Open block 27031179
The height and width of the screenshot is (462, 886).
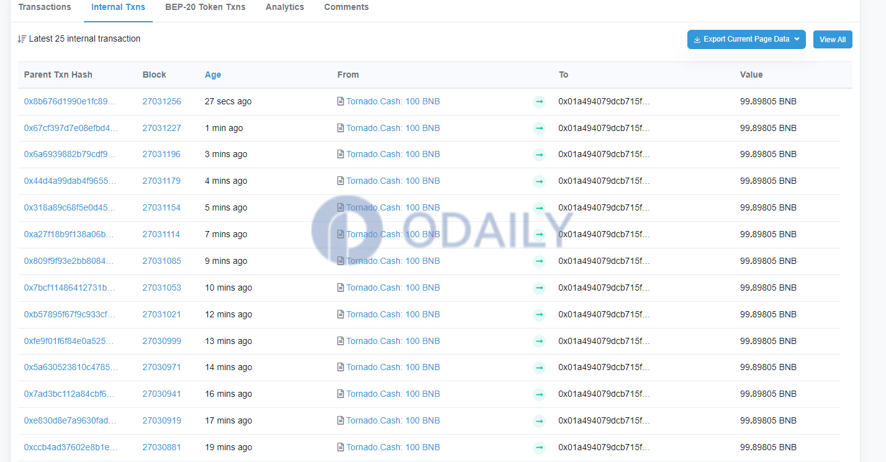click(x=162, y=181)
